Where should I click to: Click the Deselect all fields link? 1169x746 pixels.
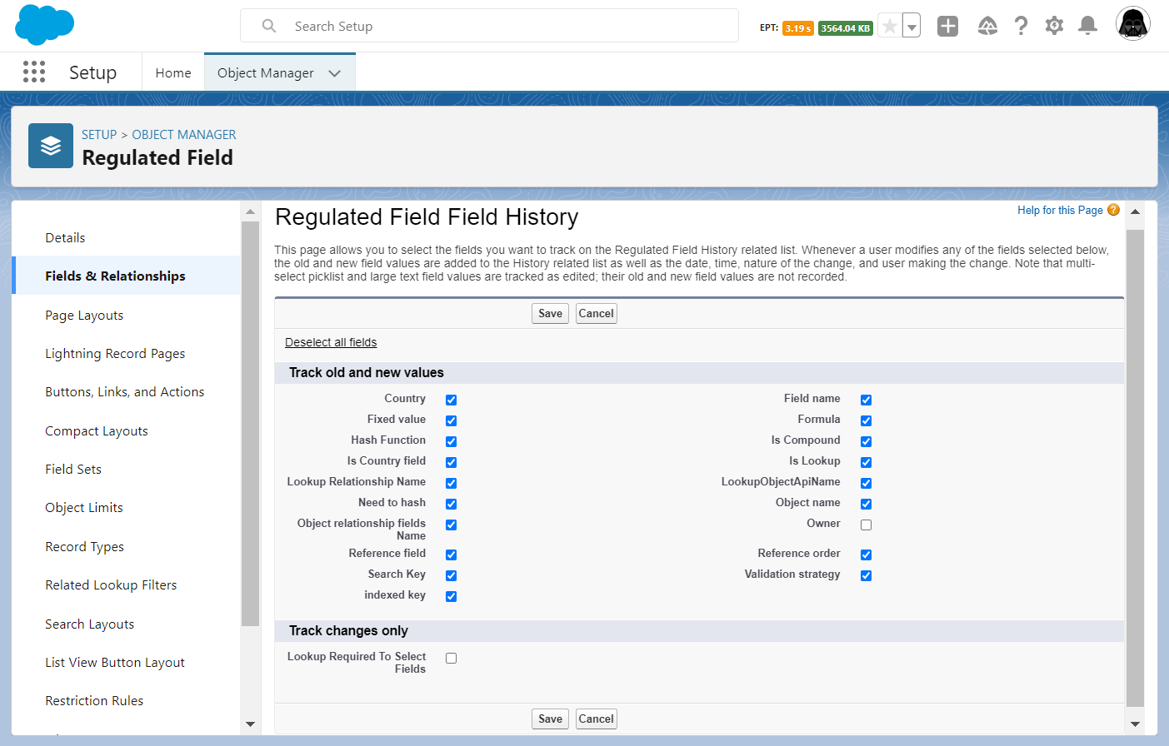(x=331, y=342)
